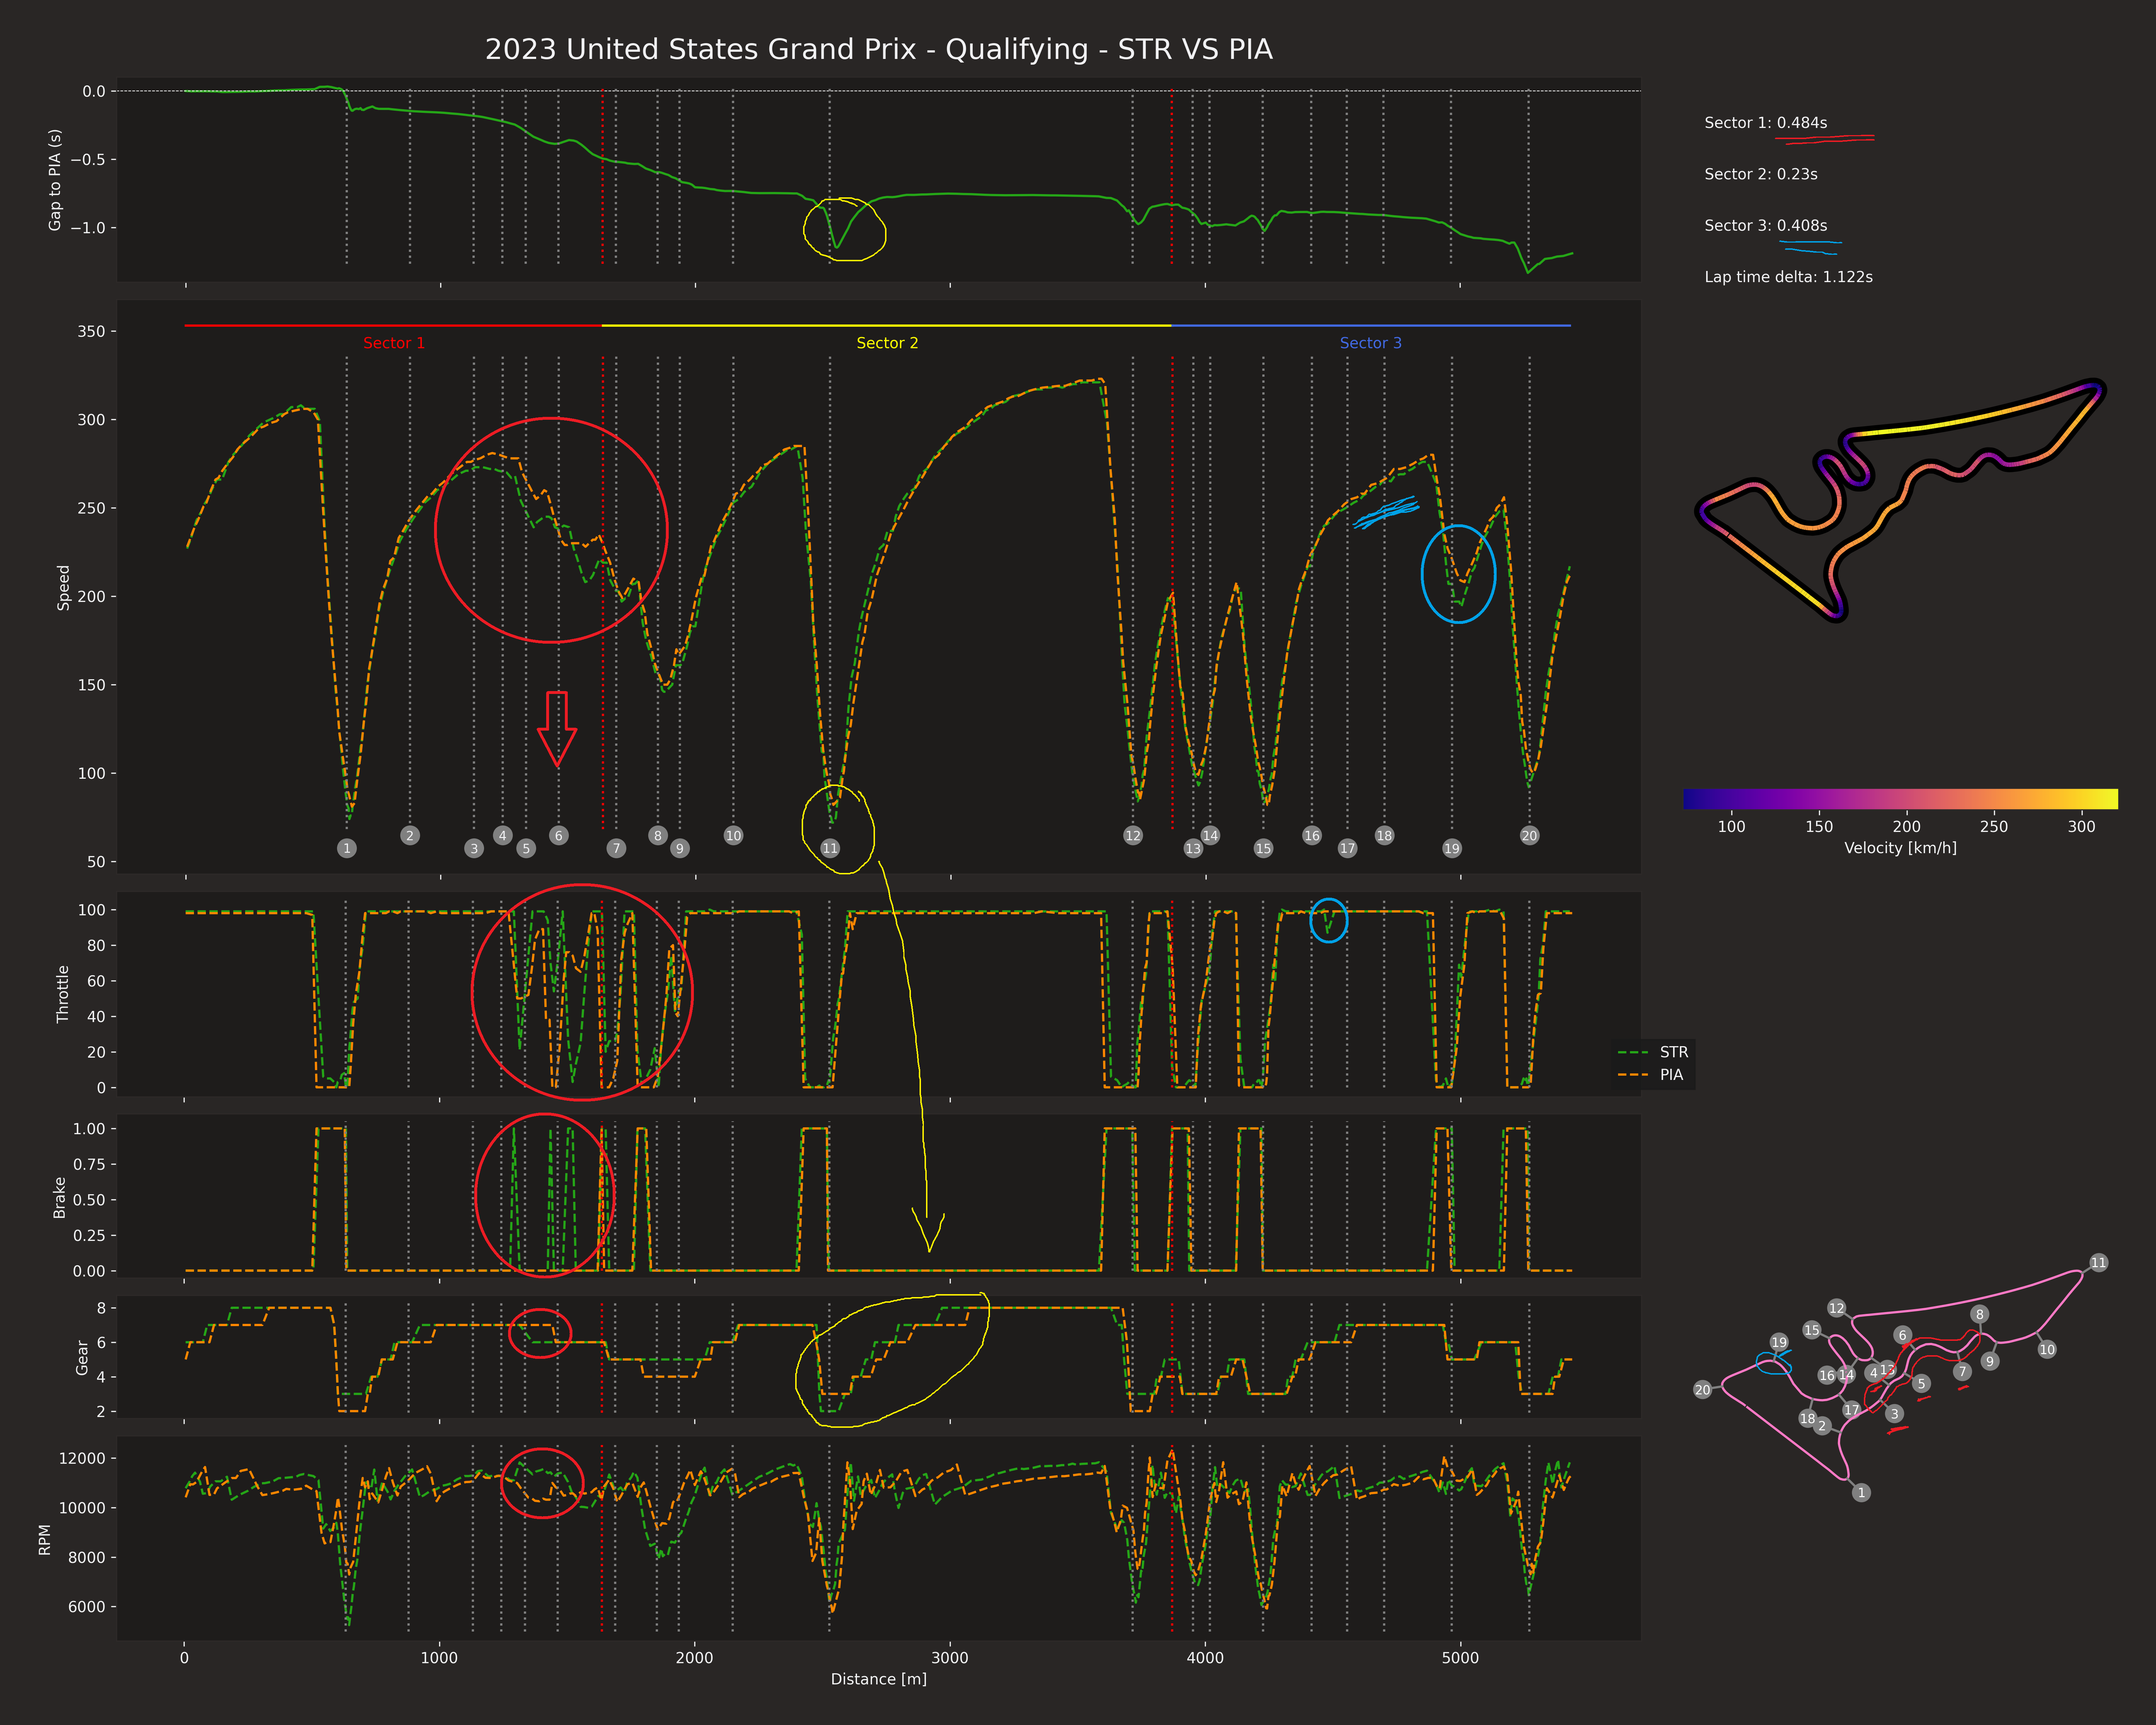This screenshot has width=2156, height=1725.
Task: Click the velocity colorbar gradient
Action: (x=1900, y=798)
